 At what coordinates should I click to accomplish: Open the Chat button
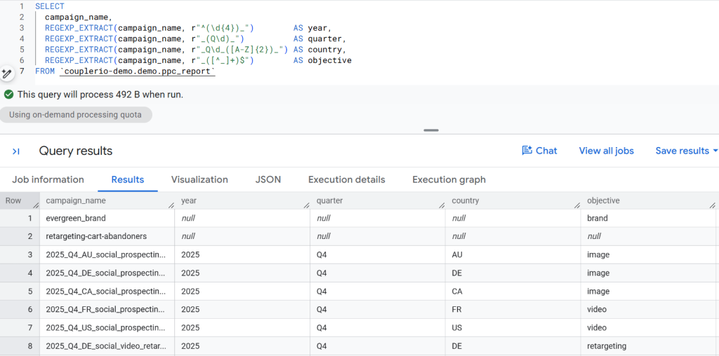tap(540, 151)
